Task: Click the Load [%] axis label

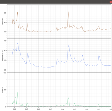Action: coord(3,90)
